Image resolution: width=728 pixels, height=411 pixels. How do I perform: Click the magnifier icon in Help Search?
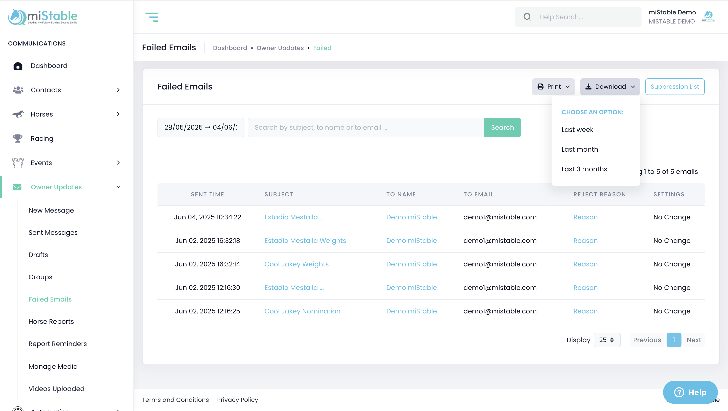coord(527,17)
